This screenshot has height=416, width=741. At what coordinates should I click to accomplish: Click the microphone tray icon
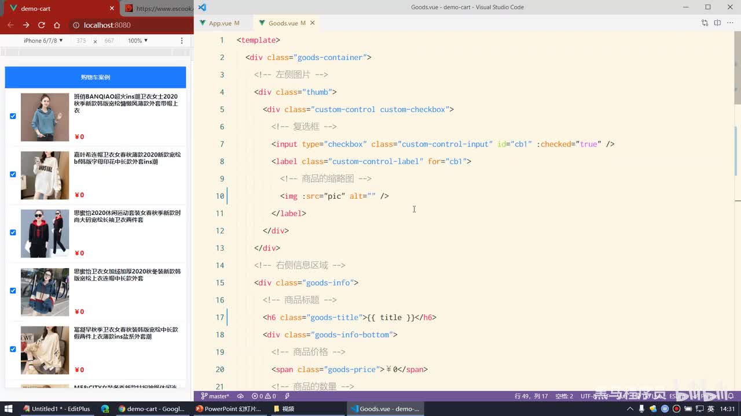642,408
